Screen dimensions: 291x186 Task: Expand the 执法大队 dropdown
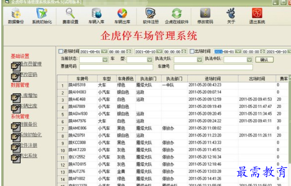[x=199, y=60]
